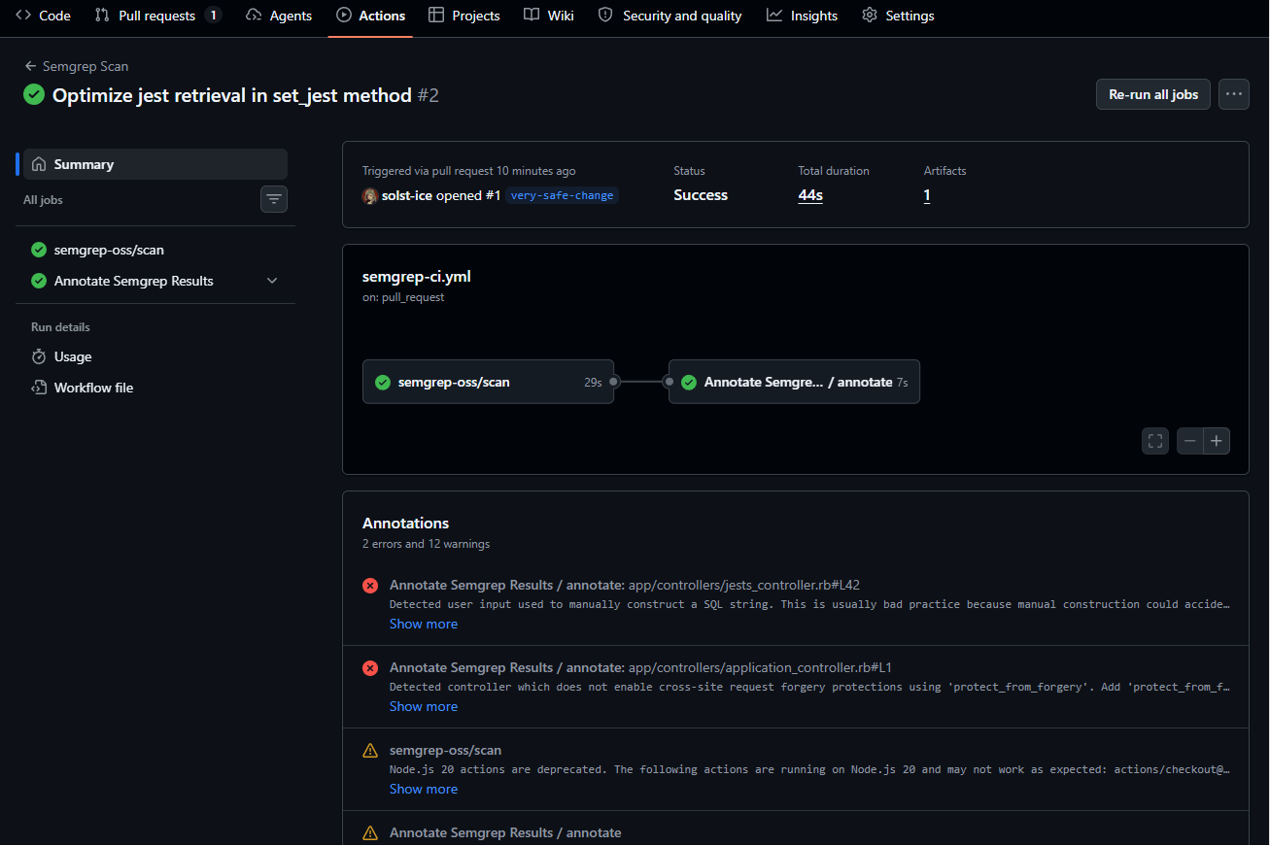
Task: Open the Code tab
Action: [43, 16]
